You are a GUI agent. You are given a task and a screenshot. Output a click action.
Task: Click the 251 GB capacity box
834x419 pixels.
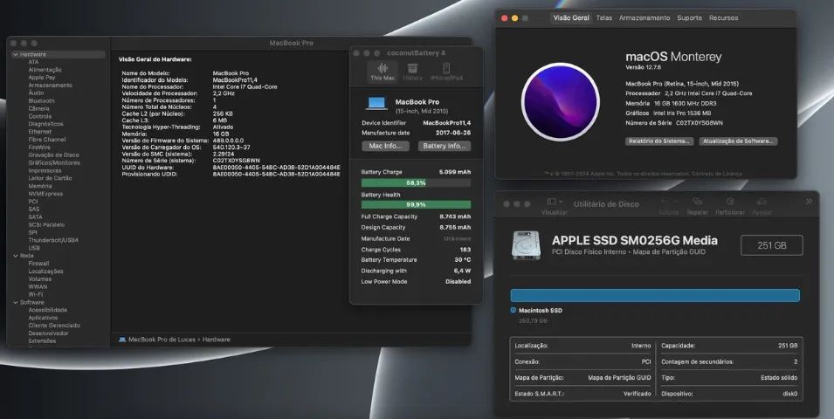coord(772,245)
